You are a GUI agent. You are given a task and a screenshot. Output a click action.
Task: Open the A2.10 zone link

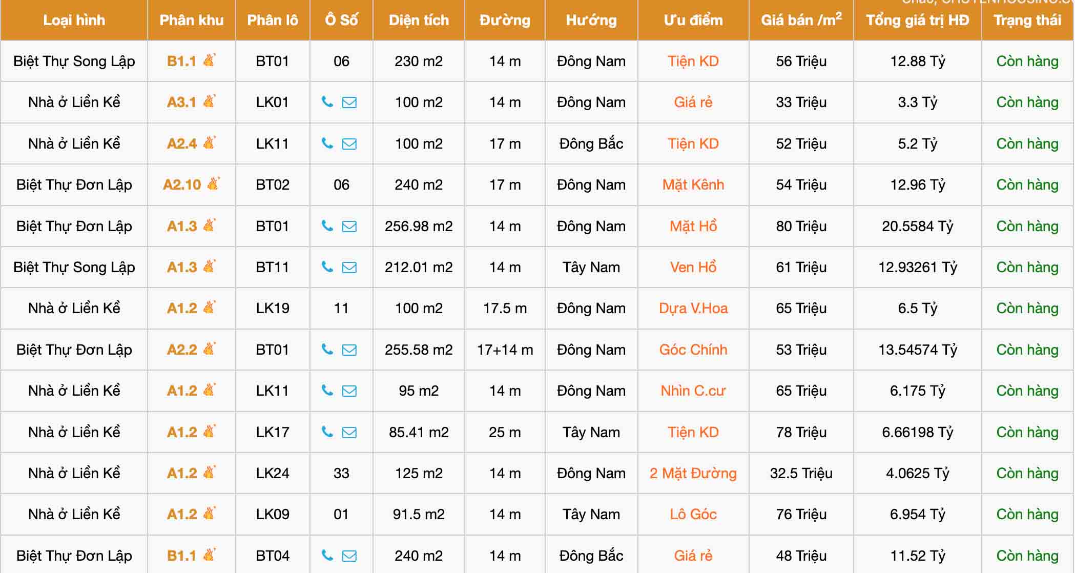coord(182,185)
